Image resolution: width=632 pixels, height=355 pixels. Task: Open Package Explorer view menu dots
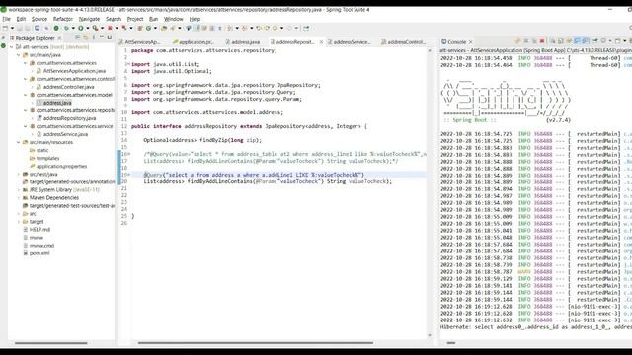pos(94,37)
